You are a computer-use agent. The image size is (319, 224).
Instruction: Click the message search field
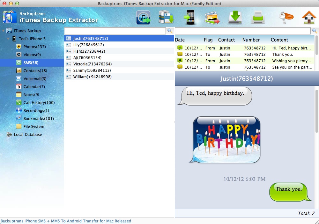pos(243,31)
